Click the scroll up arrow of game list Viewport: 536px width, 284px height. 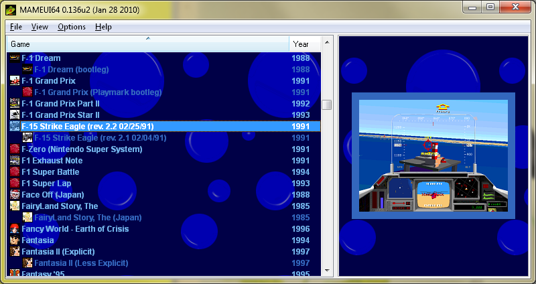(x=327, y=42)
